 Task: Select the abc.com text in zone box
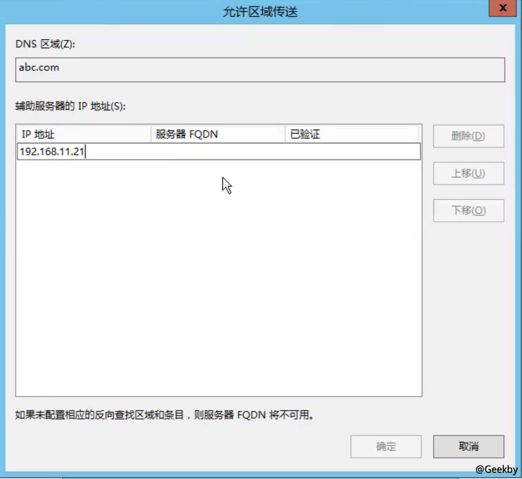[39, 67]
